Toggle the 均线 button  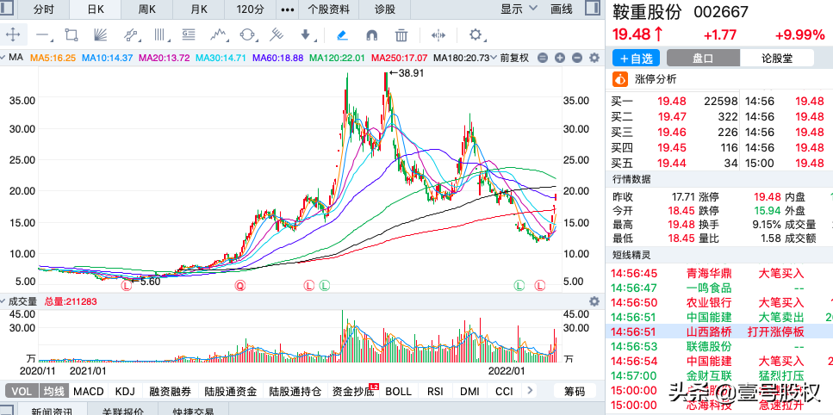click(x=53, y=392)
